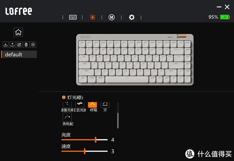Click the 速度 speed slider handle
Screen dimensions: 234x161
(85, 151)
